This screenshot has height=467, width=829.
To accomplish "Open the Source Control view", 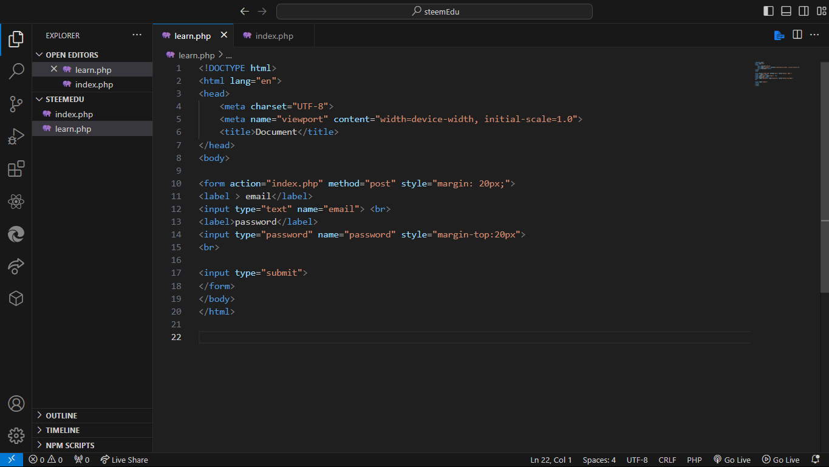I will 16,104.
